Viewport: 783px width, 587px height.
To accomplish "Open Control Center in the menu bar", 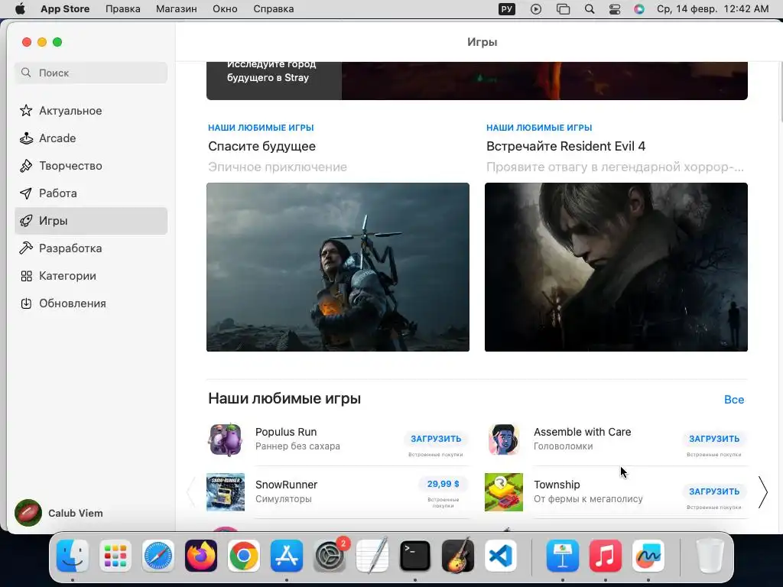I will [x=615, y=9].
